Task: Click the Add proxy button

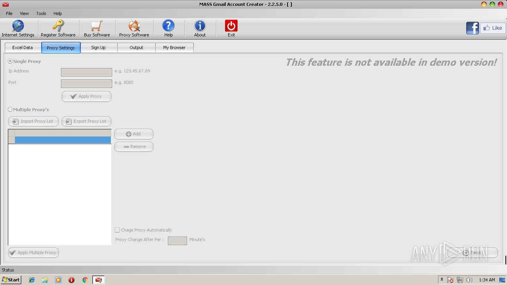Action: click(133, 134)
